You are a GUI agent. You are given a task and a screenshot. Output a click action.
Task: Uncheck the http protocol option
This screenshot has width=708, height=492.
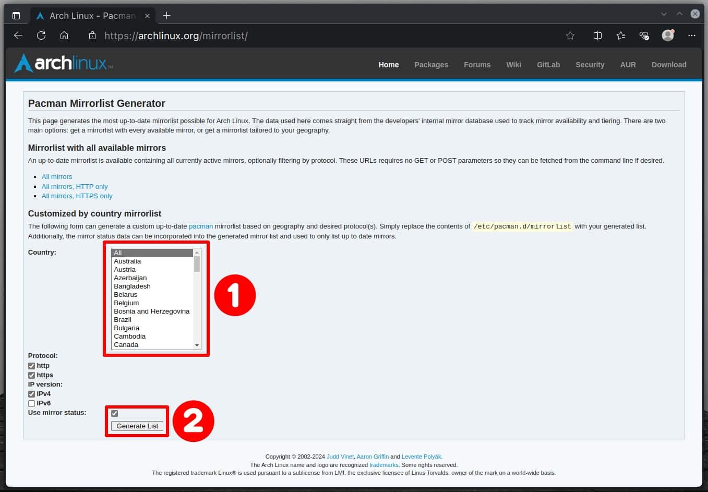tap(31, 366)
